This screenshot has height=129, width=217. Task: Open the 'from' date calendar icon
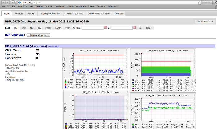[105, 27]
